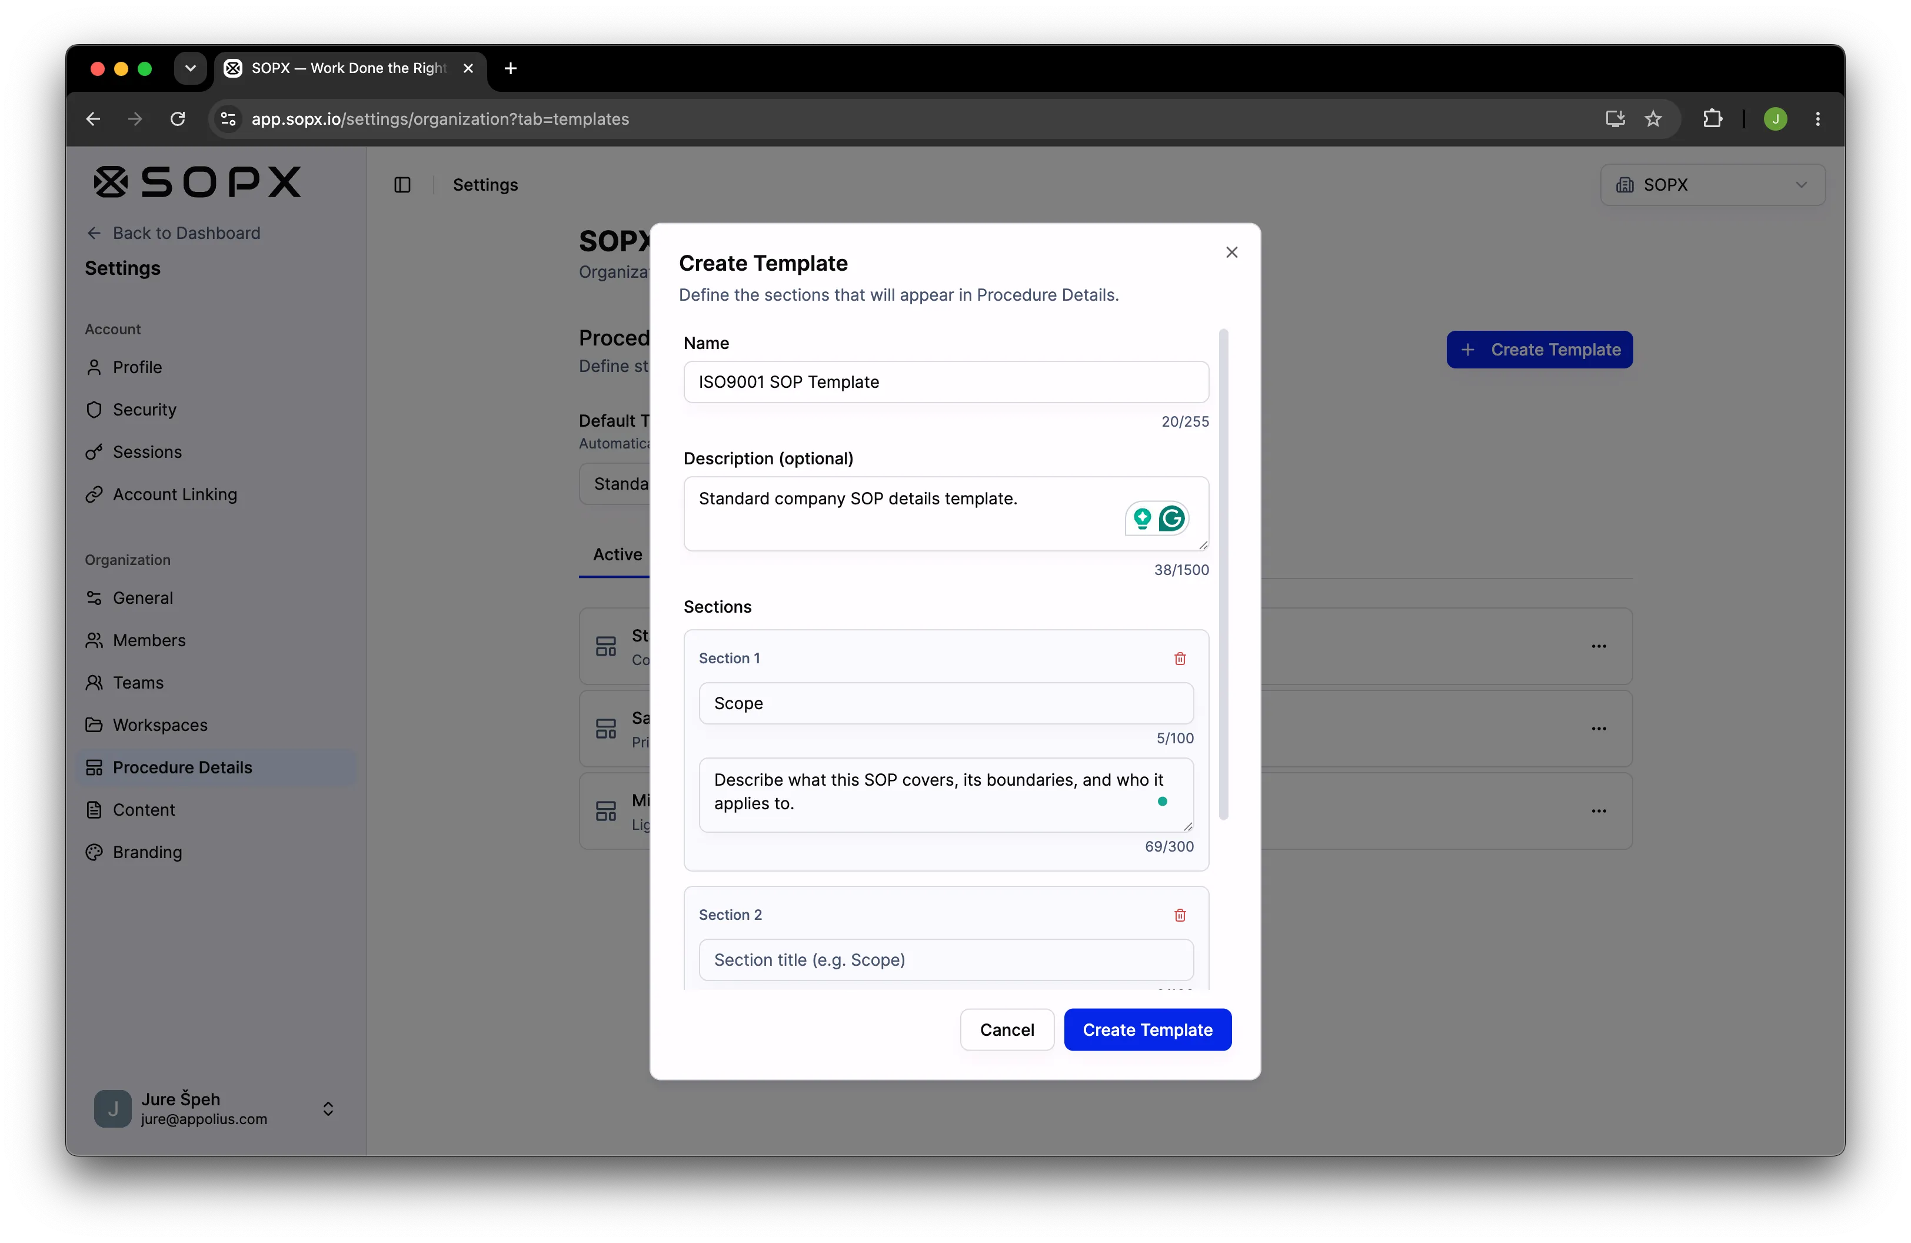Select the Active tab
The image size is (1911, 1243).
(x=617, y=555)
